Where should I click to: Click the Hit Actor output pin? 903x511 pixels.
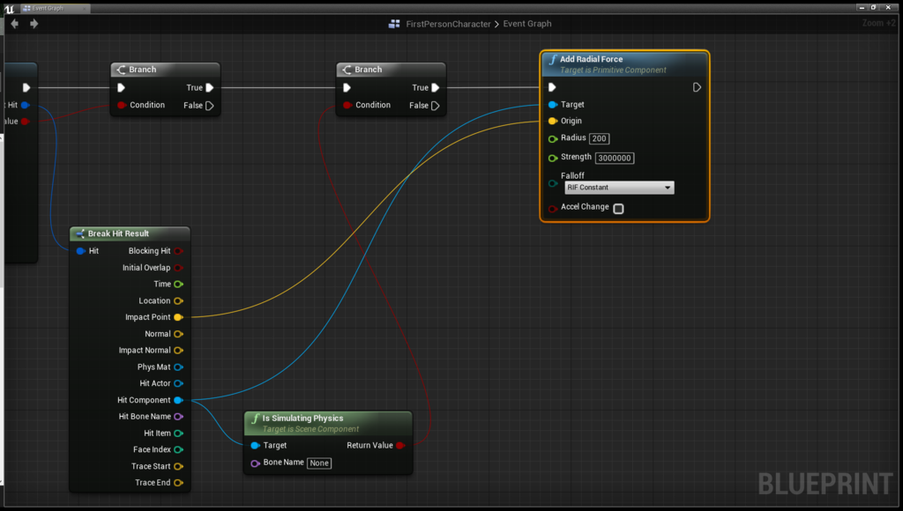point(178,383)
